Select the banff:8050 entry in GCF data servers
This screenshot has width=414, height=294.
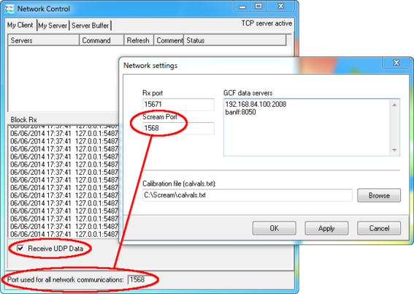(x=240, y=112)
